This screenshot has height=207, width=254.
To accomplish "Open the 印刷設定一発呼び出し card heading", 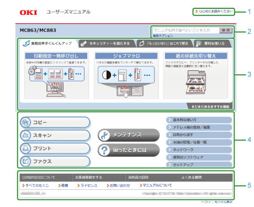I will (x=56, y=56).
